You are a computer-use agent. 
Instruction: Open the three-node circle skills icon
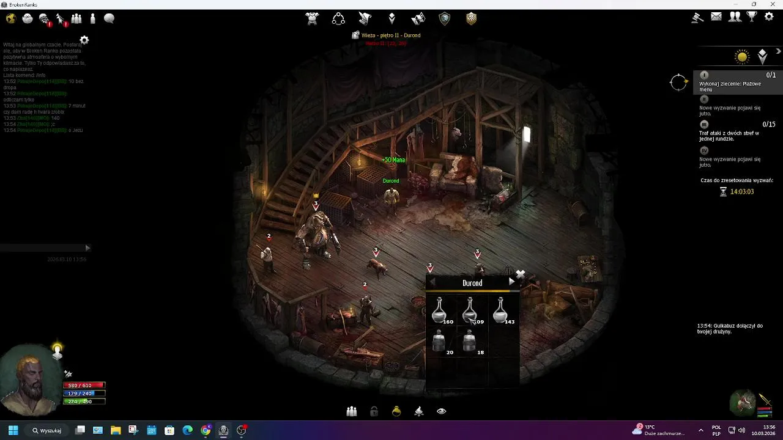click(x=338, y=18)
